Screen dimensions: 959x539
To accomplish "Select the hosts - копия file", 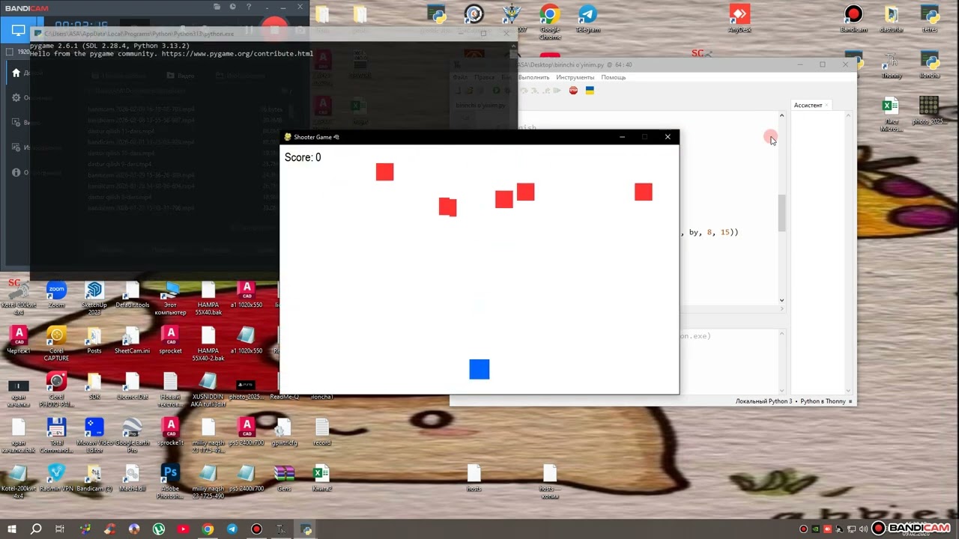I will click(x=550, y=481).
